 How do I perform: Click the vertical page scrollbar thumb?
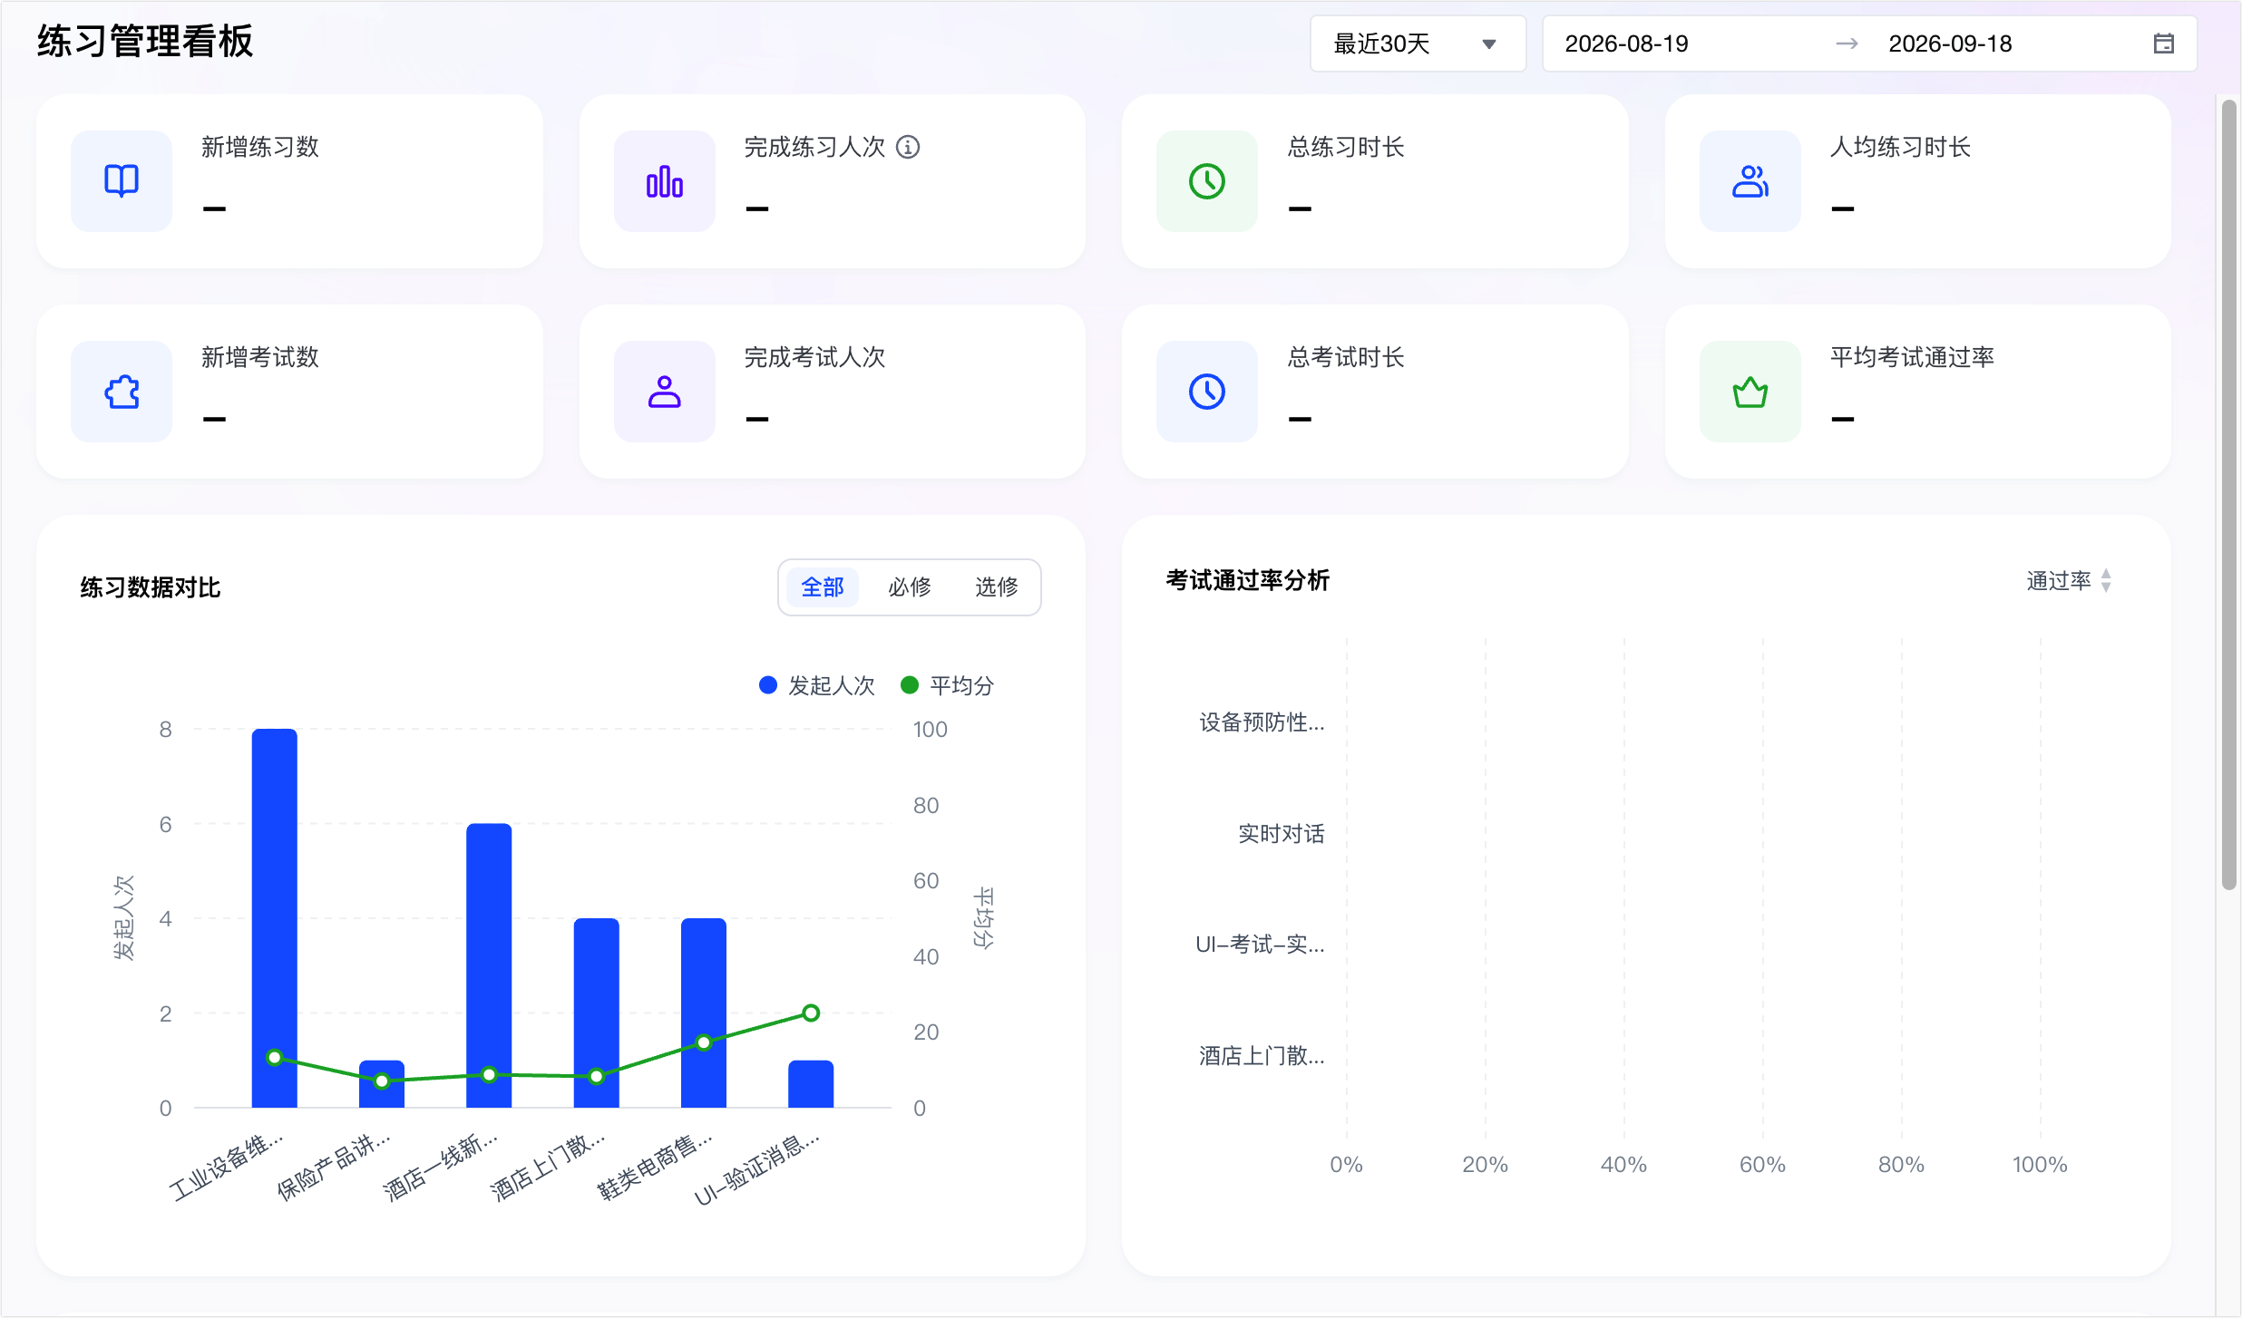coord(2228,494)
